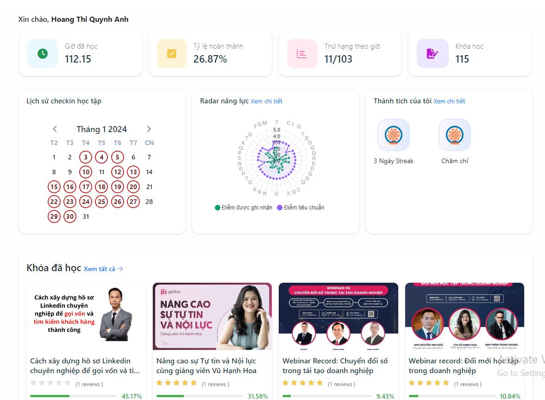Toggle the Điểm tiêu chuẩn legend entry
Screen dimensions: 545x400
point(301,207)
